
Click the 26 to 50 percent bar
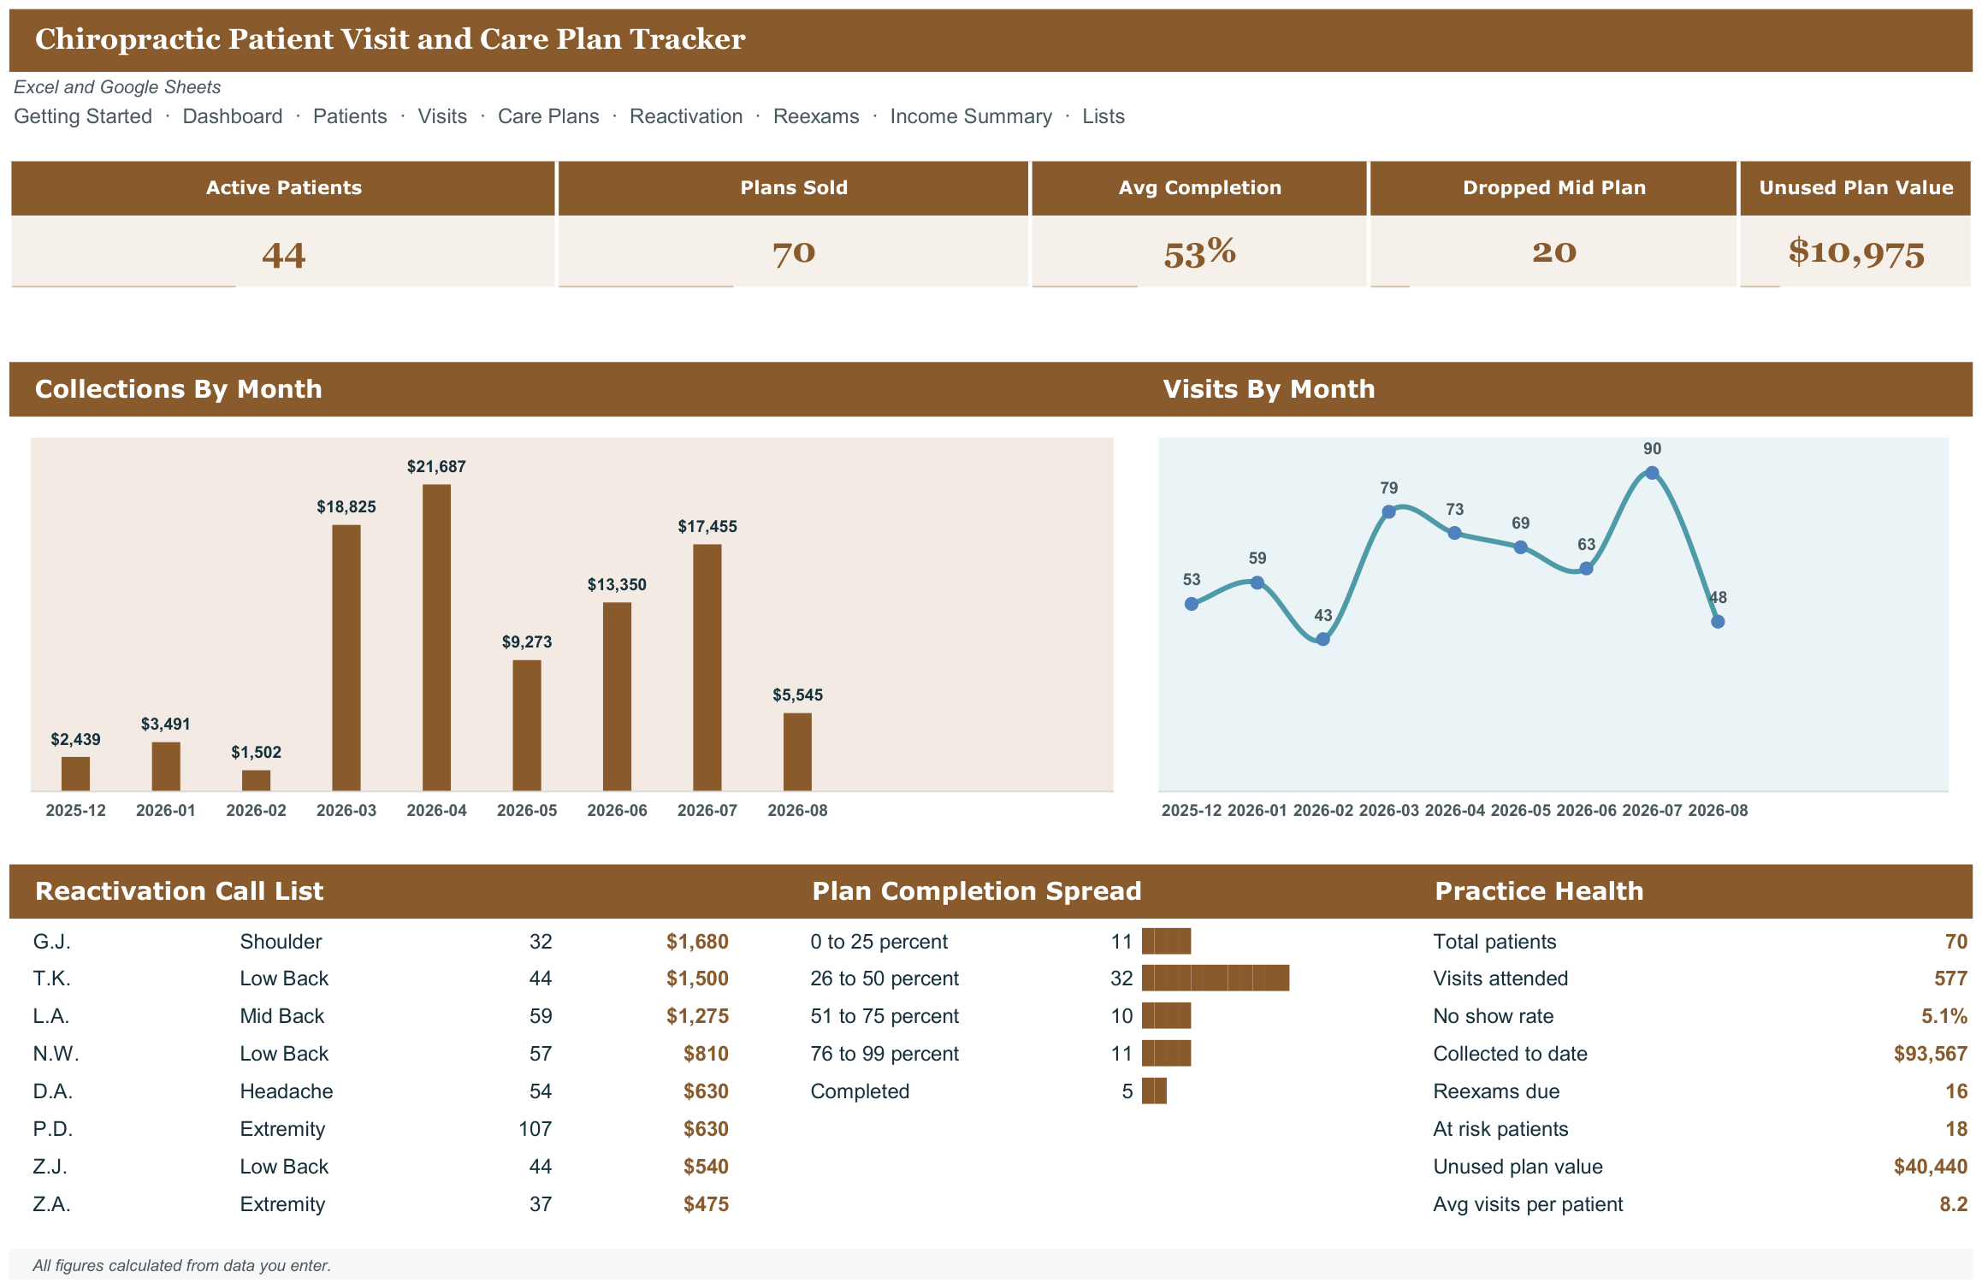1216,978
